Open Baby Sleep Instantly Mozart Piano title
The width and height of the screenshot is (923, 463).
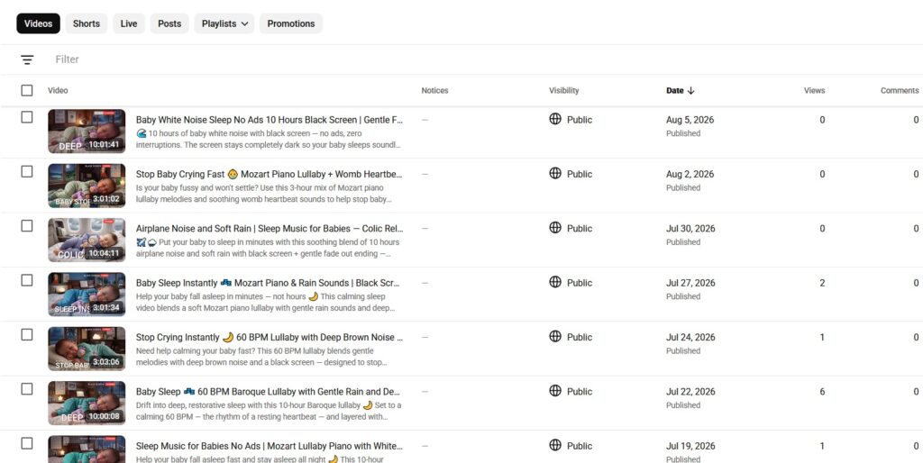(x=270, y=283)
